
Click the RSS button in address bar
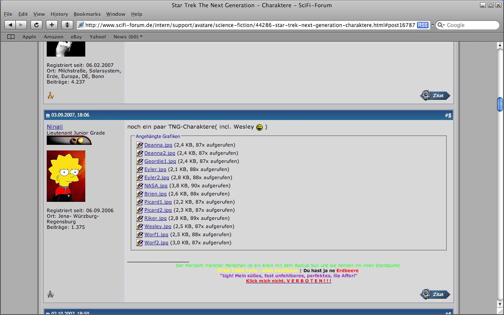(423, 25)
